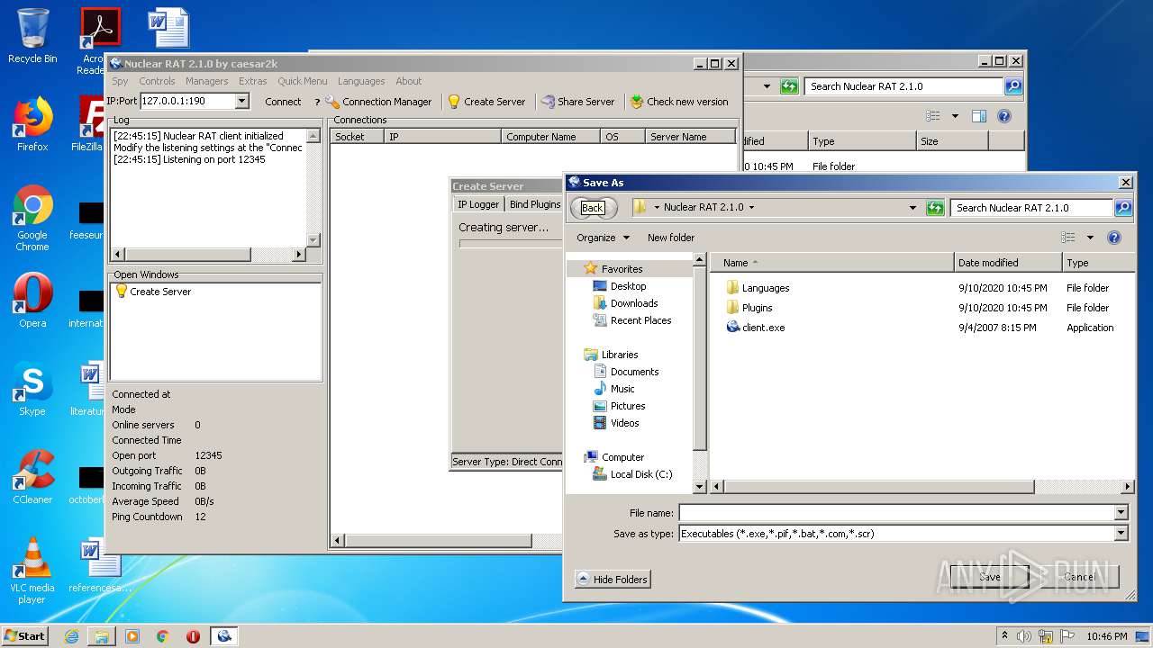Open the Spy menu
Image resolution: width=1153 pixels, height=648 pixels.
[120, 81]
